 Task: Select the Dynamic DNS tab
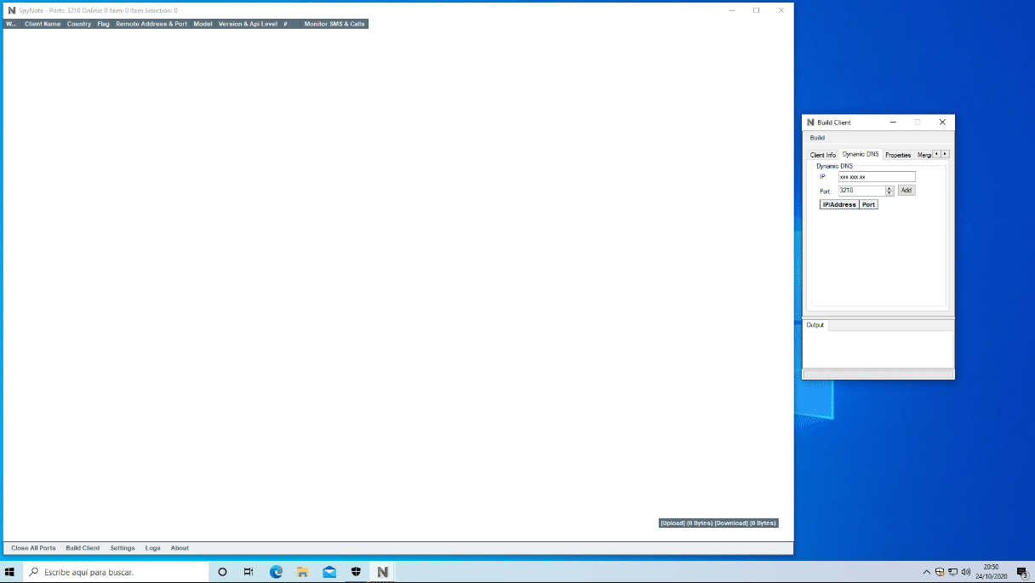(861, 154)
